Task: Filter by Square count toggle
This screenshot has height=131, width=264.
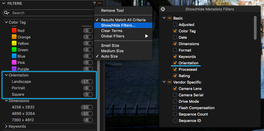Action: (88, 94)
